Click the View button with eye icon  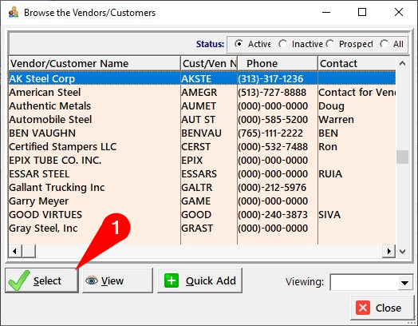tap(117, 280)
